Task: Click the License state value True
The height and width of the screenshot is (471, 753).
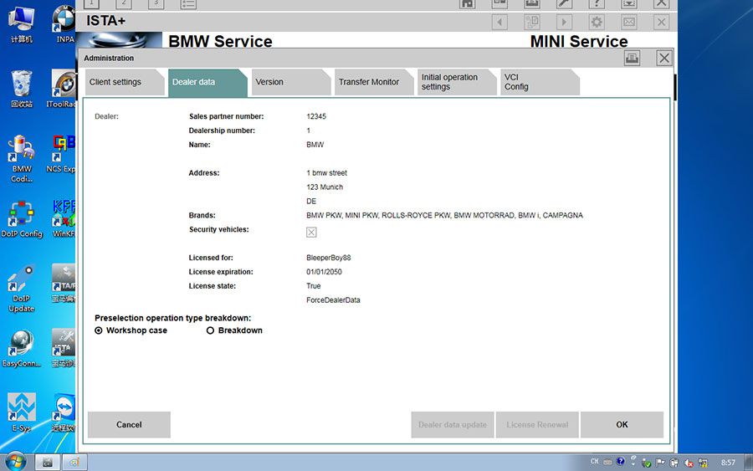Action: pos(313,286)
